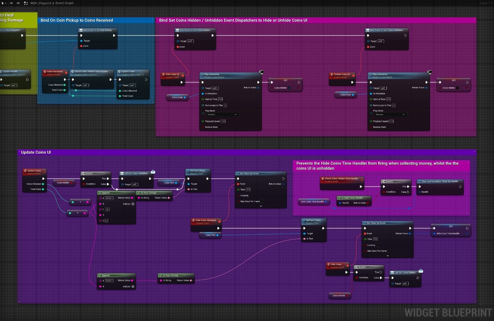
Task: Click the Time 5.0 value field
Action: pyautogui.click(x=375, y=239)
